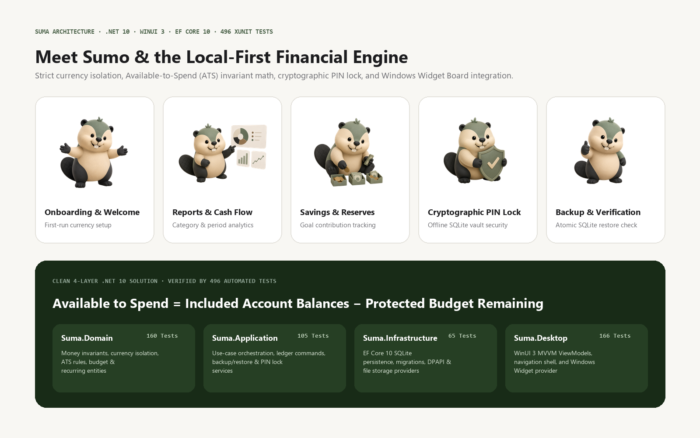
Task: Click the thumbs-up beaver in Backup card
Action: click(x=601, y=151)
